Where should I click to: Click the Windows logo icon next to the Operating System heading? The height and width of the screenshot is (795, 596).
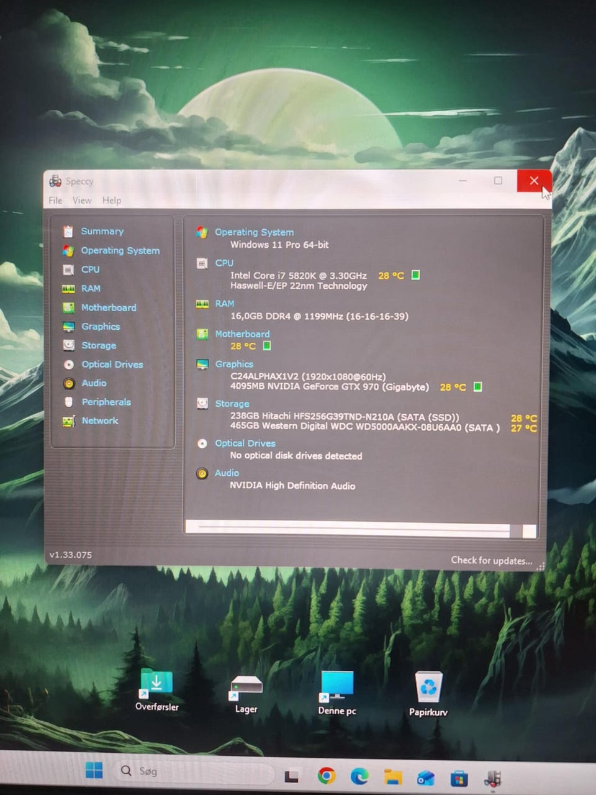[202, 232]
